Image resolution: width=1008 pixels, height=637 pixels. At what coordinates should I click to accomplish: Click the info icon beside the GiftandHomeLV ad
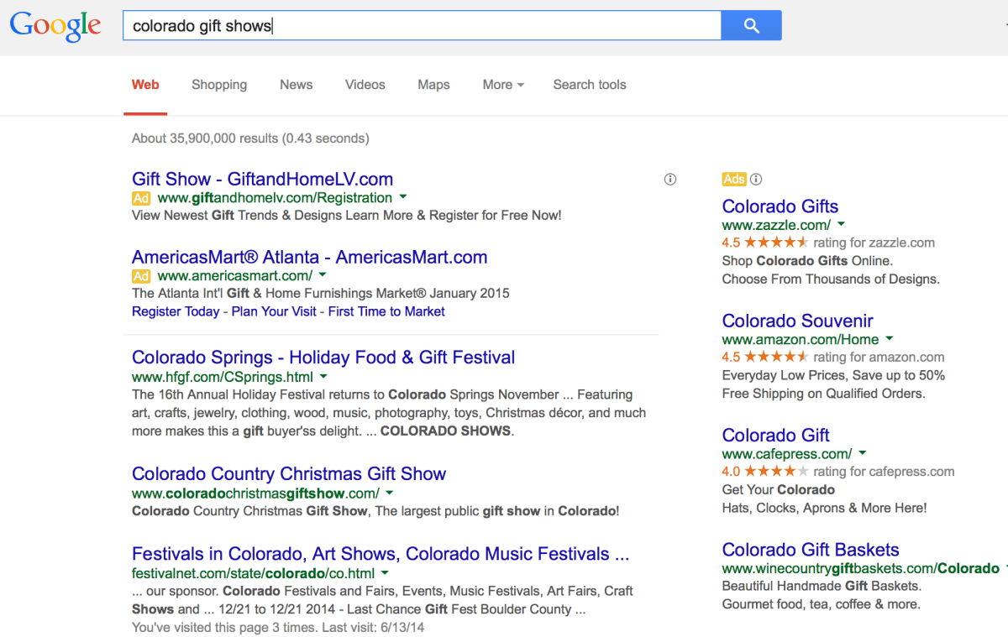click(669, 179)
